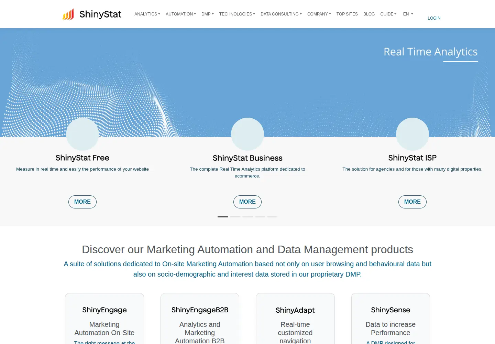Click the ShinyStat Free heading
The height and width of the screenshot is (344, 495).
click(82, 158)
